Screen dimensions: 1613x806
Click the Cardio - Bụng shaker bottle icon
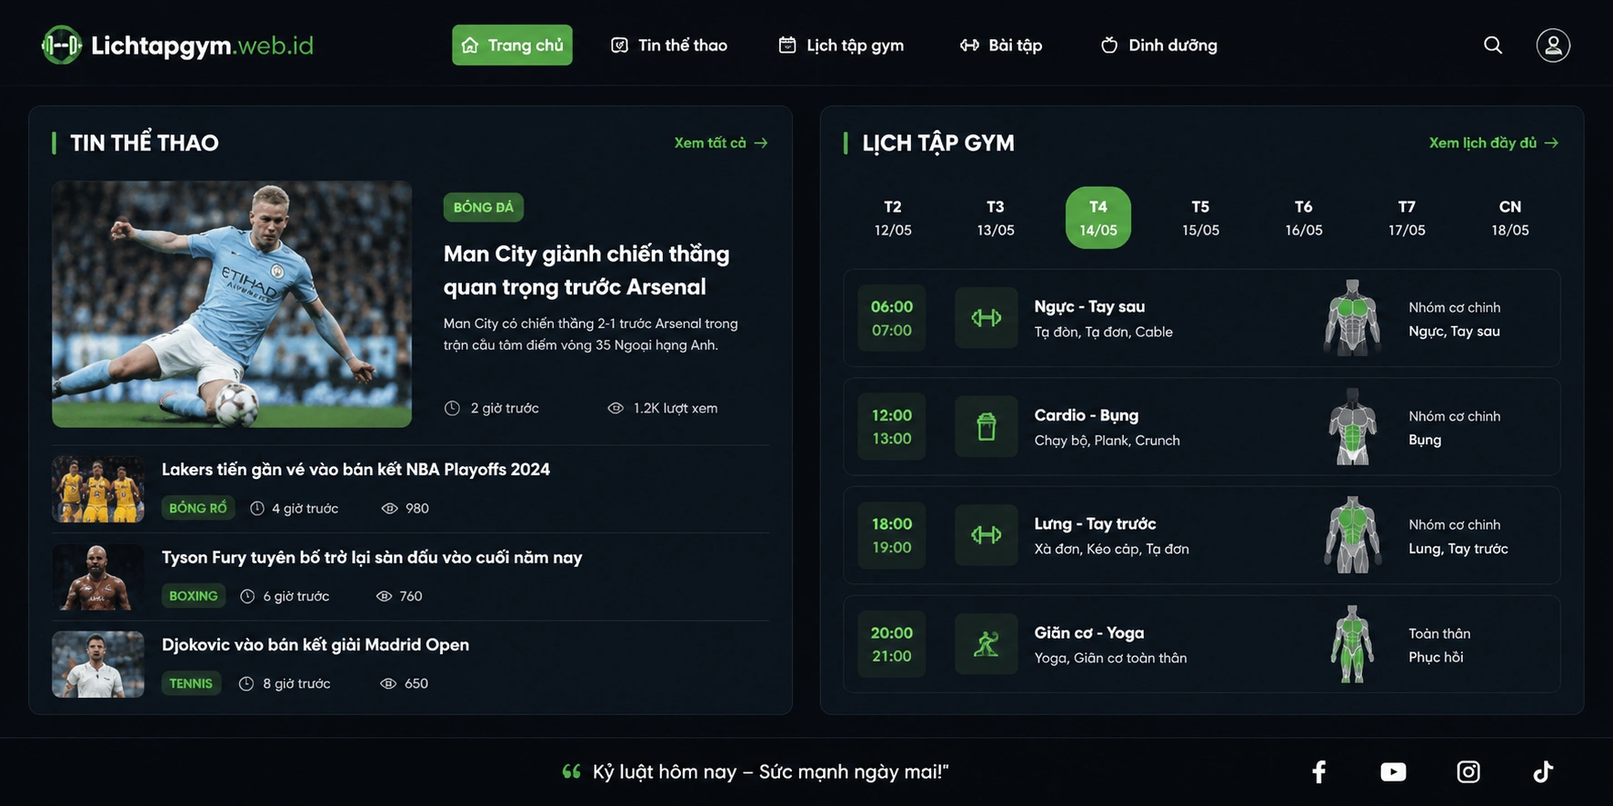point(987,426)
